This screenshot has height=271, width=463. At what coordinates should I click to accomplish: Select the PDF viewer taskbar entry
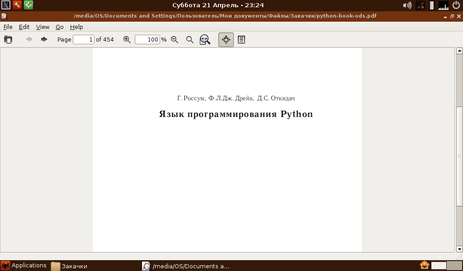click(186, 266)
